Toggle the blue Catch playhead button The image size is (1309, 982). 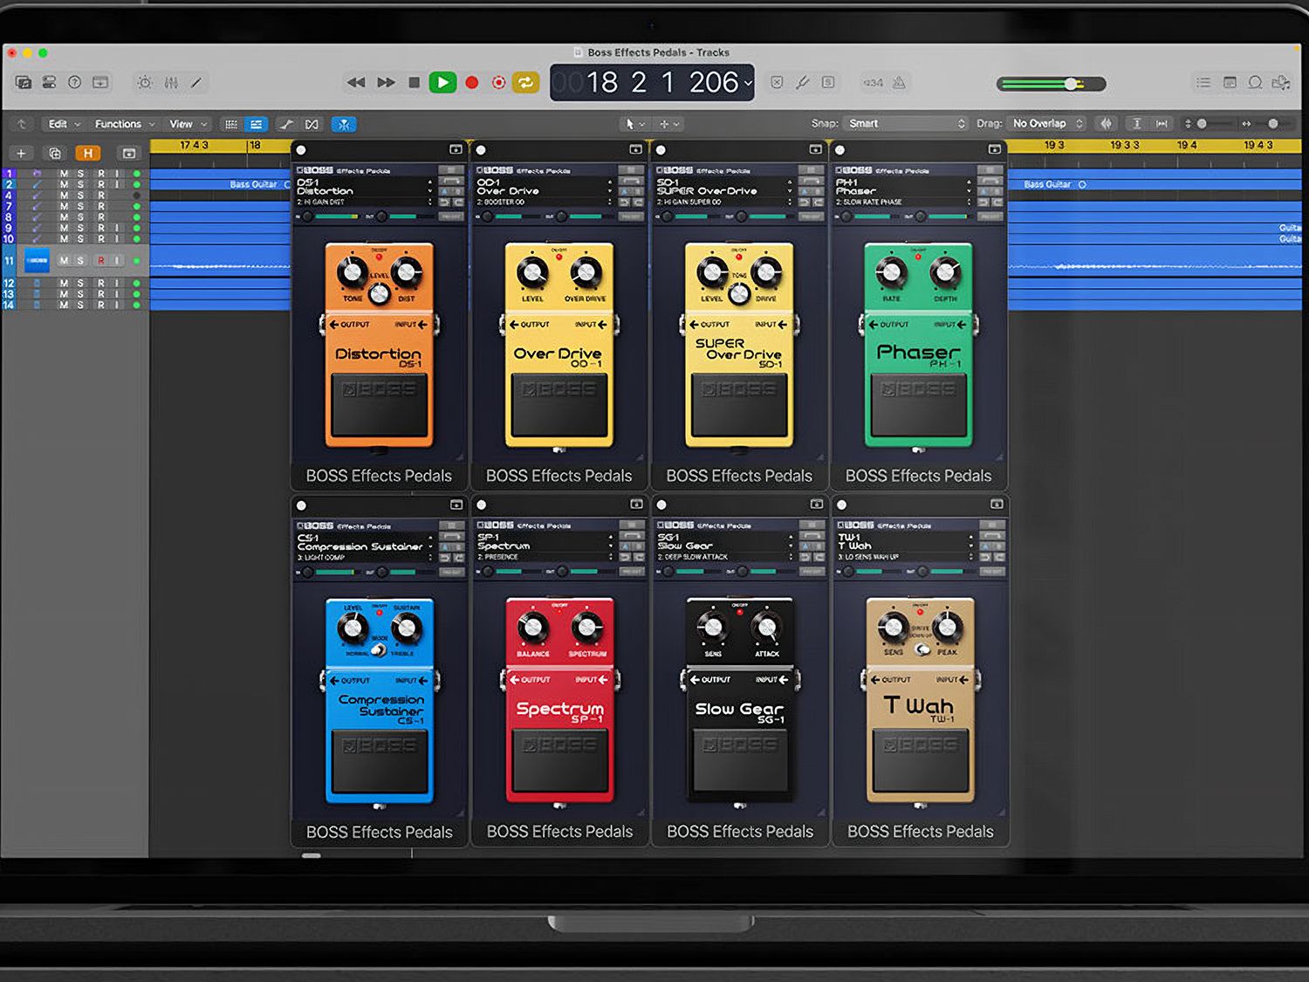(344, 124)
